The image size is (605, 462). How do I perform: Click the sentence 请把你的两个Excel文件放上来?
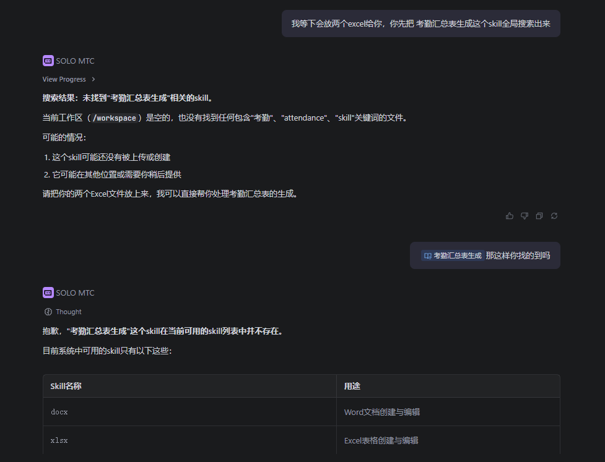tap(170, 194)
